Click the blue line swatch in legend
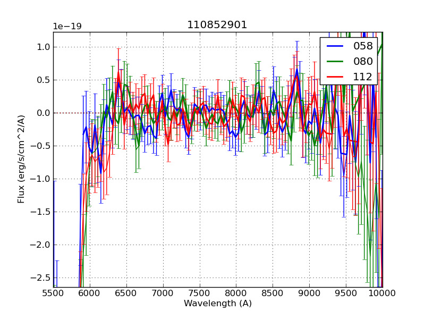 click(335, 46)
